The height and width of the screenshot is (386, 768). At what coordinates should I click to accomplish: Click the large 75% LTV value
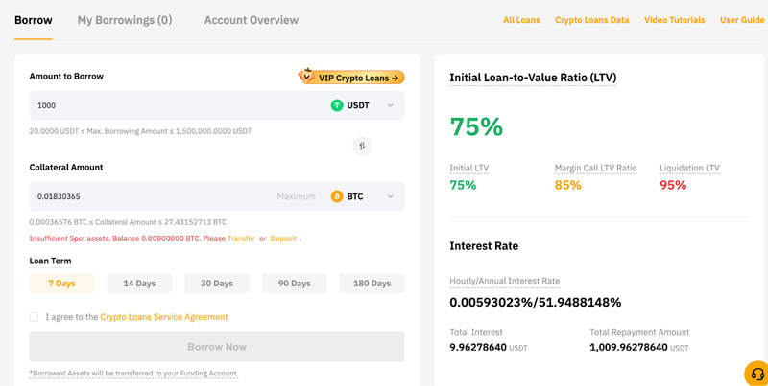click(x=476, y=126)
